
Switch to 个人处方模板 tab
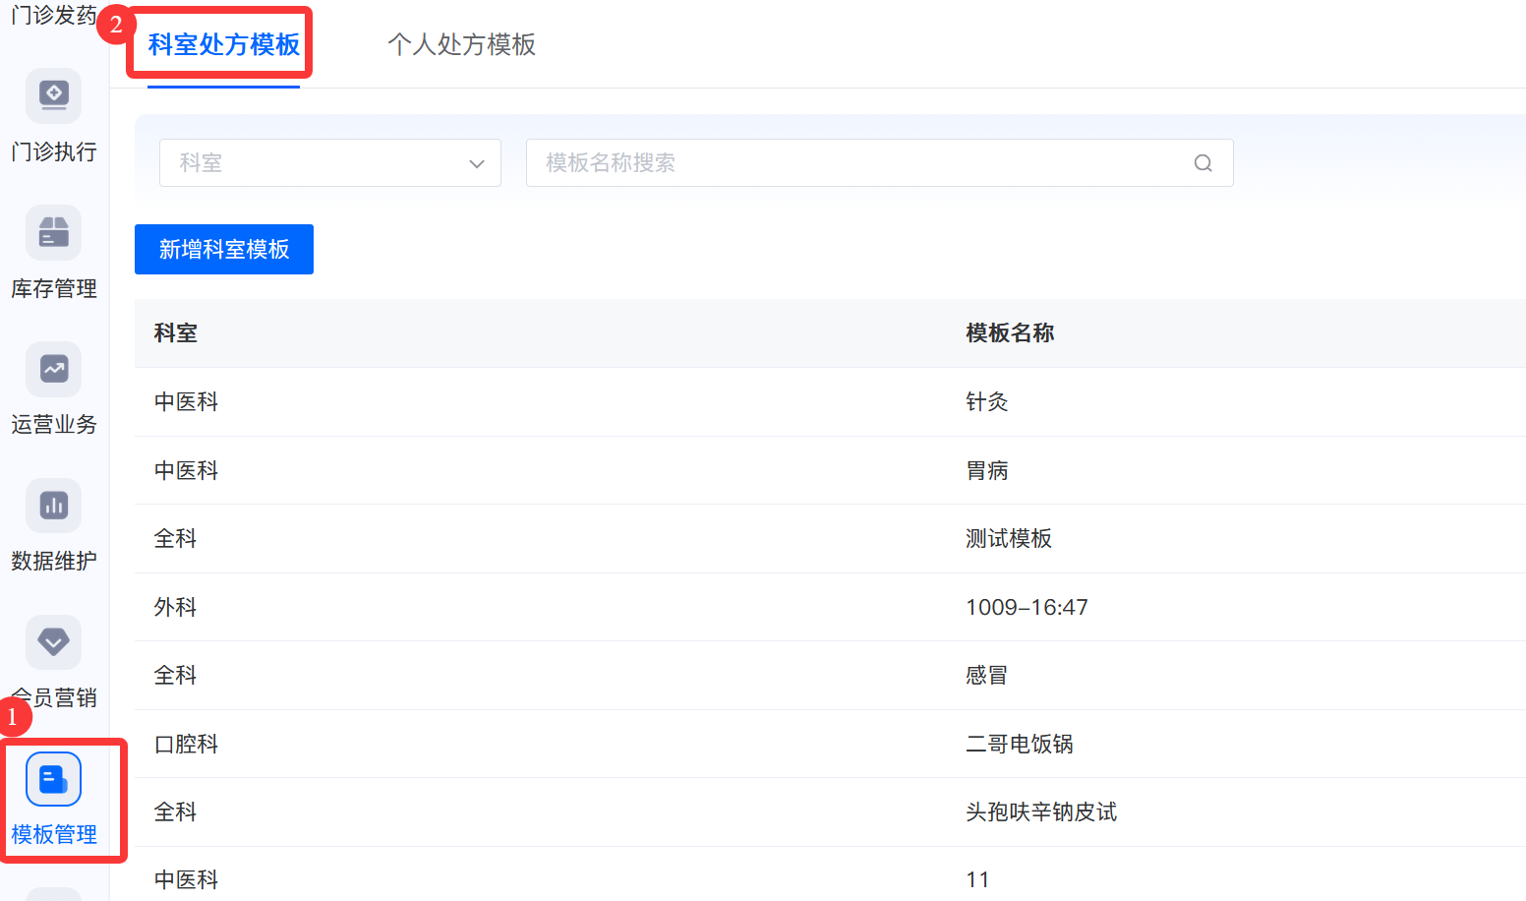tap(461, 45)
